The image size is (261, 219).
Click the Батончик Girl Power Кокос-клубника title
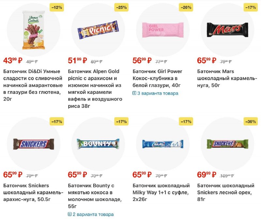coord(157,78)
